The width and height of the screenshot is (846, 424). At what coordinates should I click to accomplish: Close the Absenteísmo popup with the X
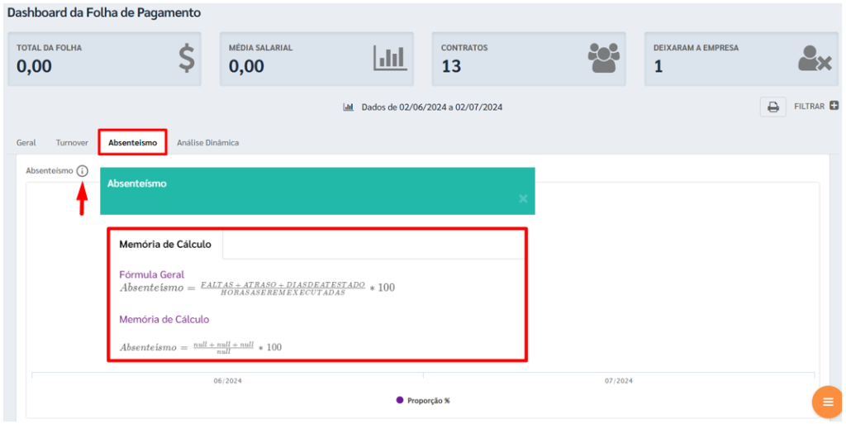[522, 199]
